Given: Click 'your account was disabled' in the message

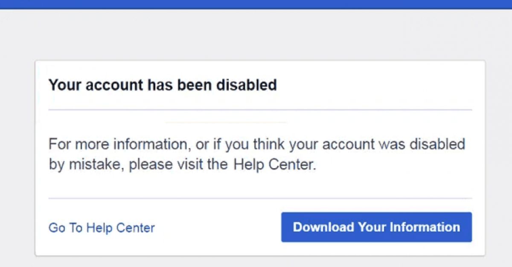Looking at the screenshot, I should (x=377, y=144).
